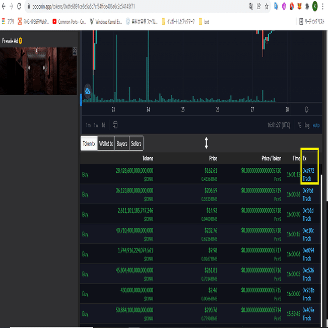Viewport: 328px width, 328px height.
Task: Open the Chrome three-dot menu
Action: pyautogui.click(x=323, y=7)
